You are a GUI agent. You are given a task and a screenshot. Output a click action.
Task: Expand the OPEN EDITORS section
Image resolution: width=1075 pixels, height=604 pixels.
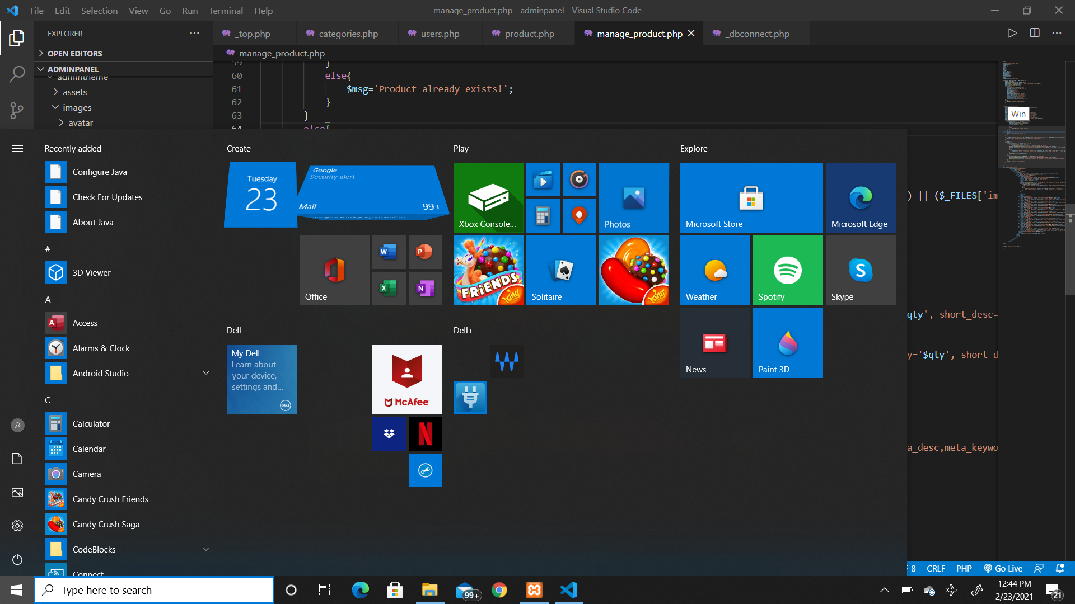74,53
